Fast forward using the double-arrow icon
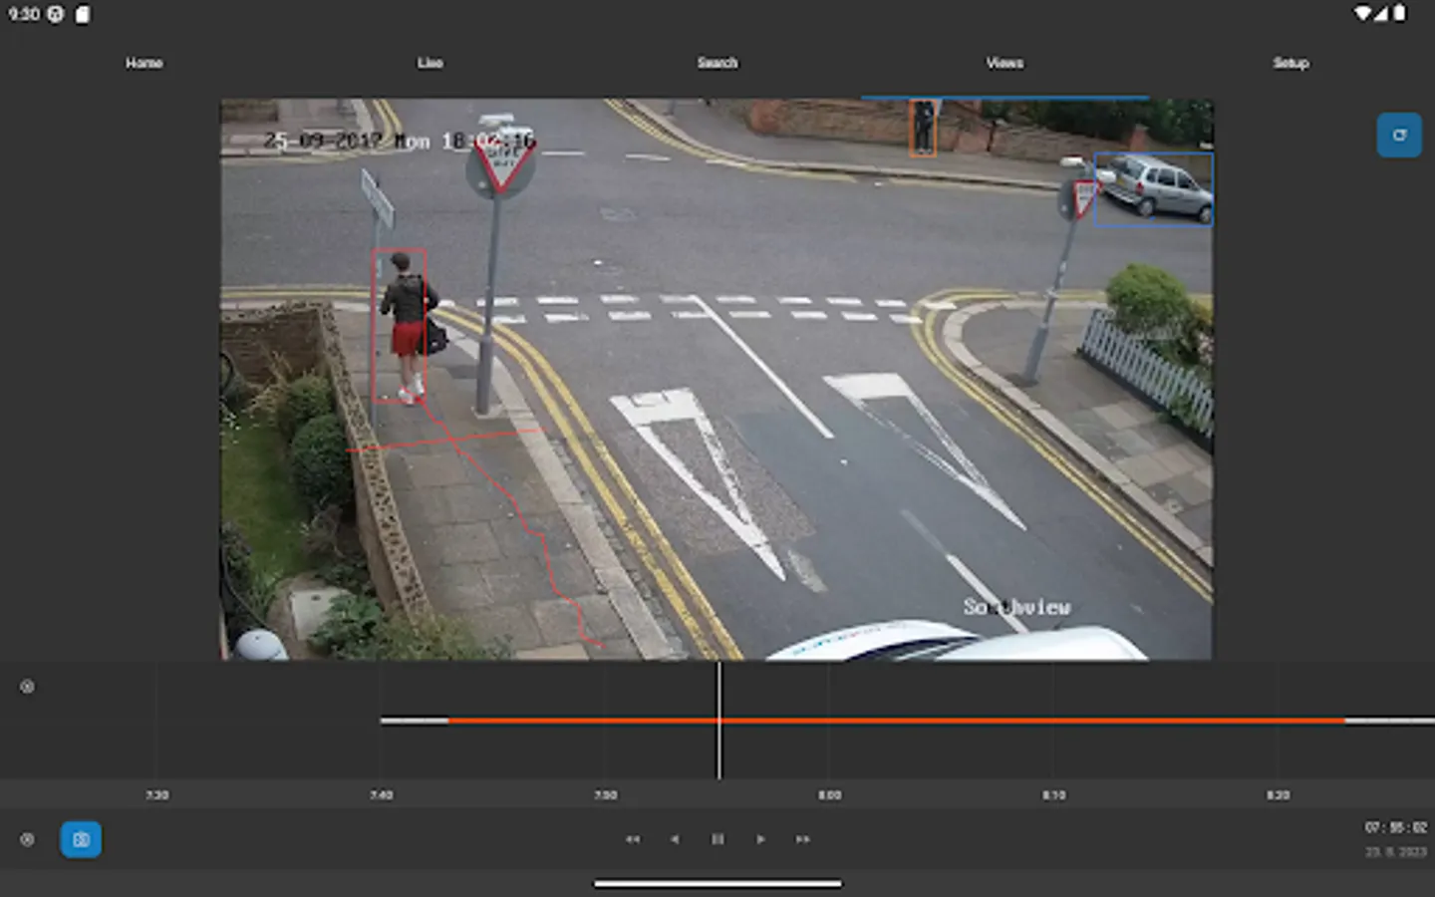The image size is (1435, 897). pos(802,839)
